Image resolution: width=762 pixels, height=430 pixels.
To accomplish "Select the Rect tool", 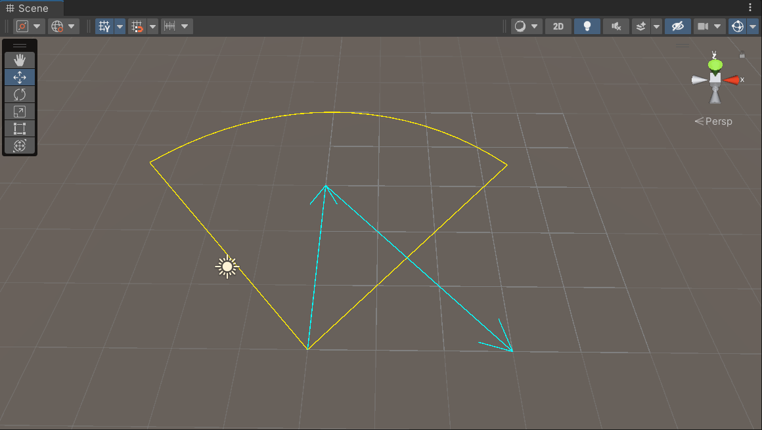I will click(x=20, y=128).
